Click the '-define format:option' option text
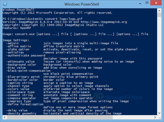The image size is (164, 122). 25,104
